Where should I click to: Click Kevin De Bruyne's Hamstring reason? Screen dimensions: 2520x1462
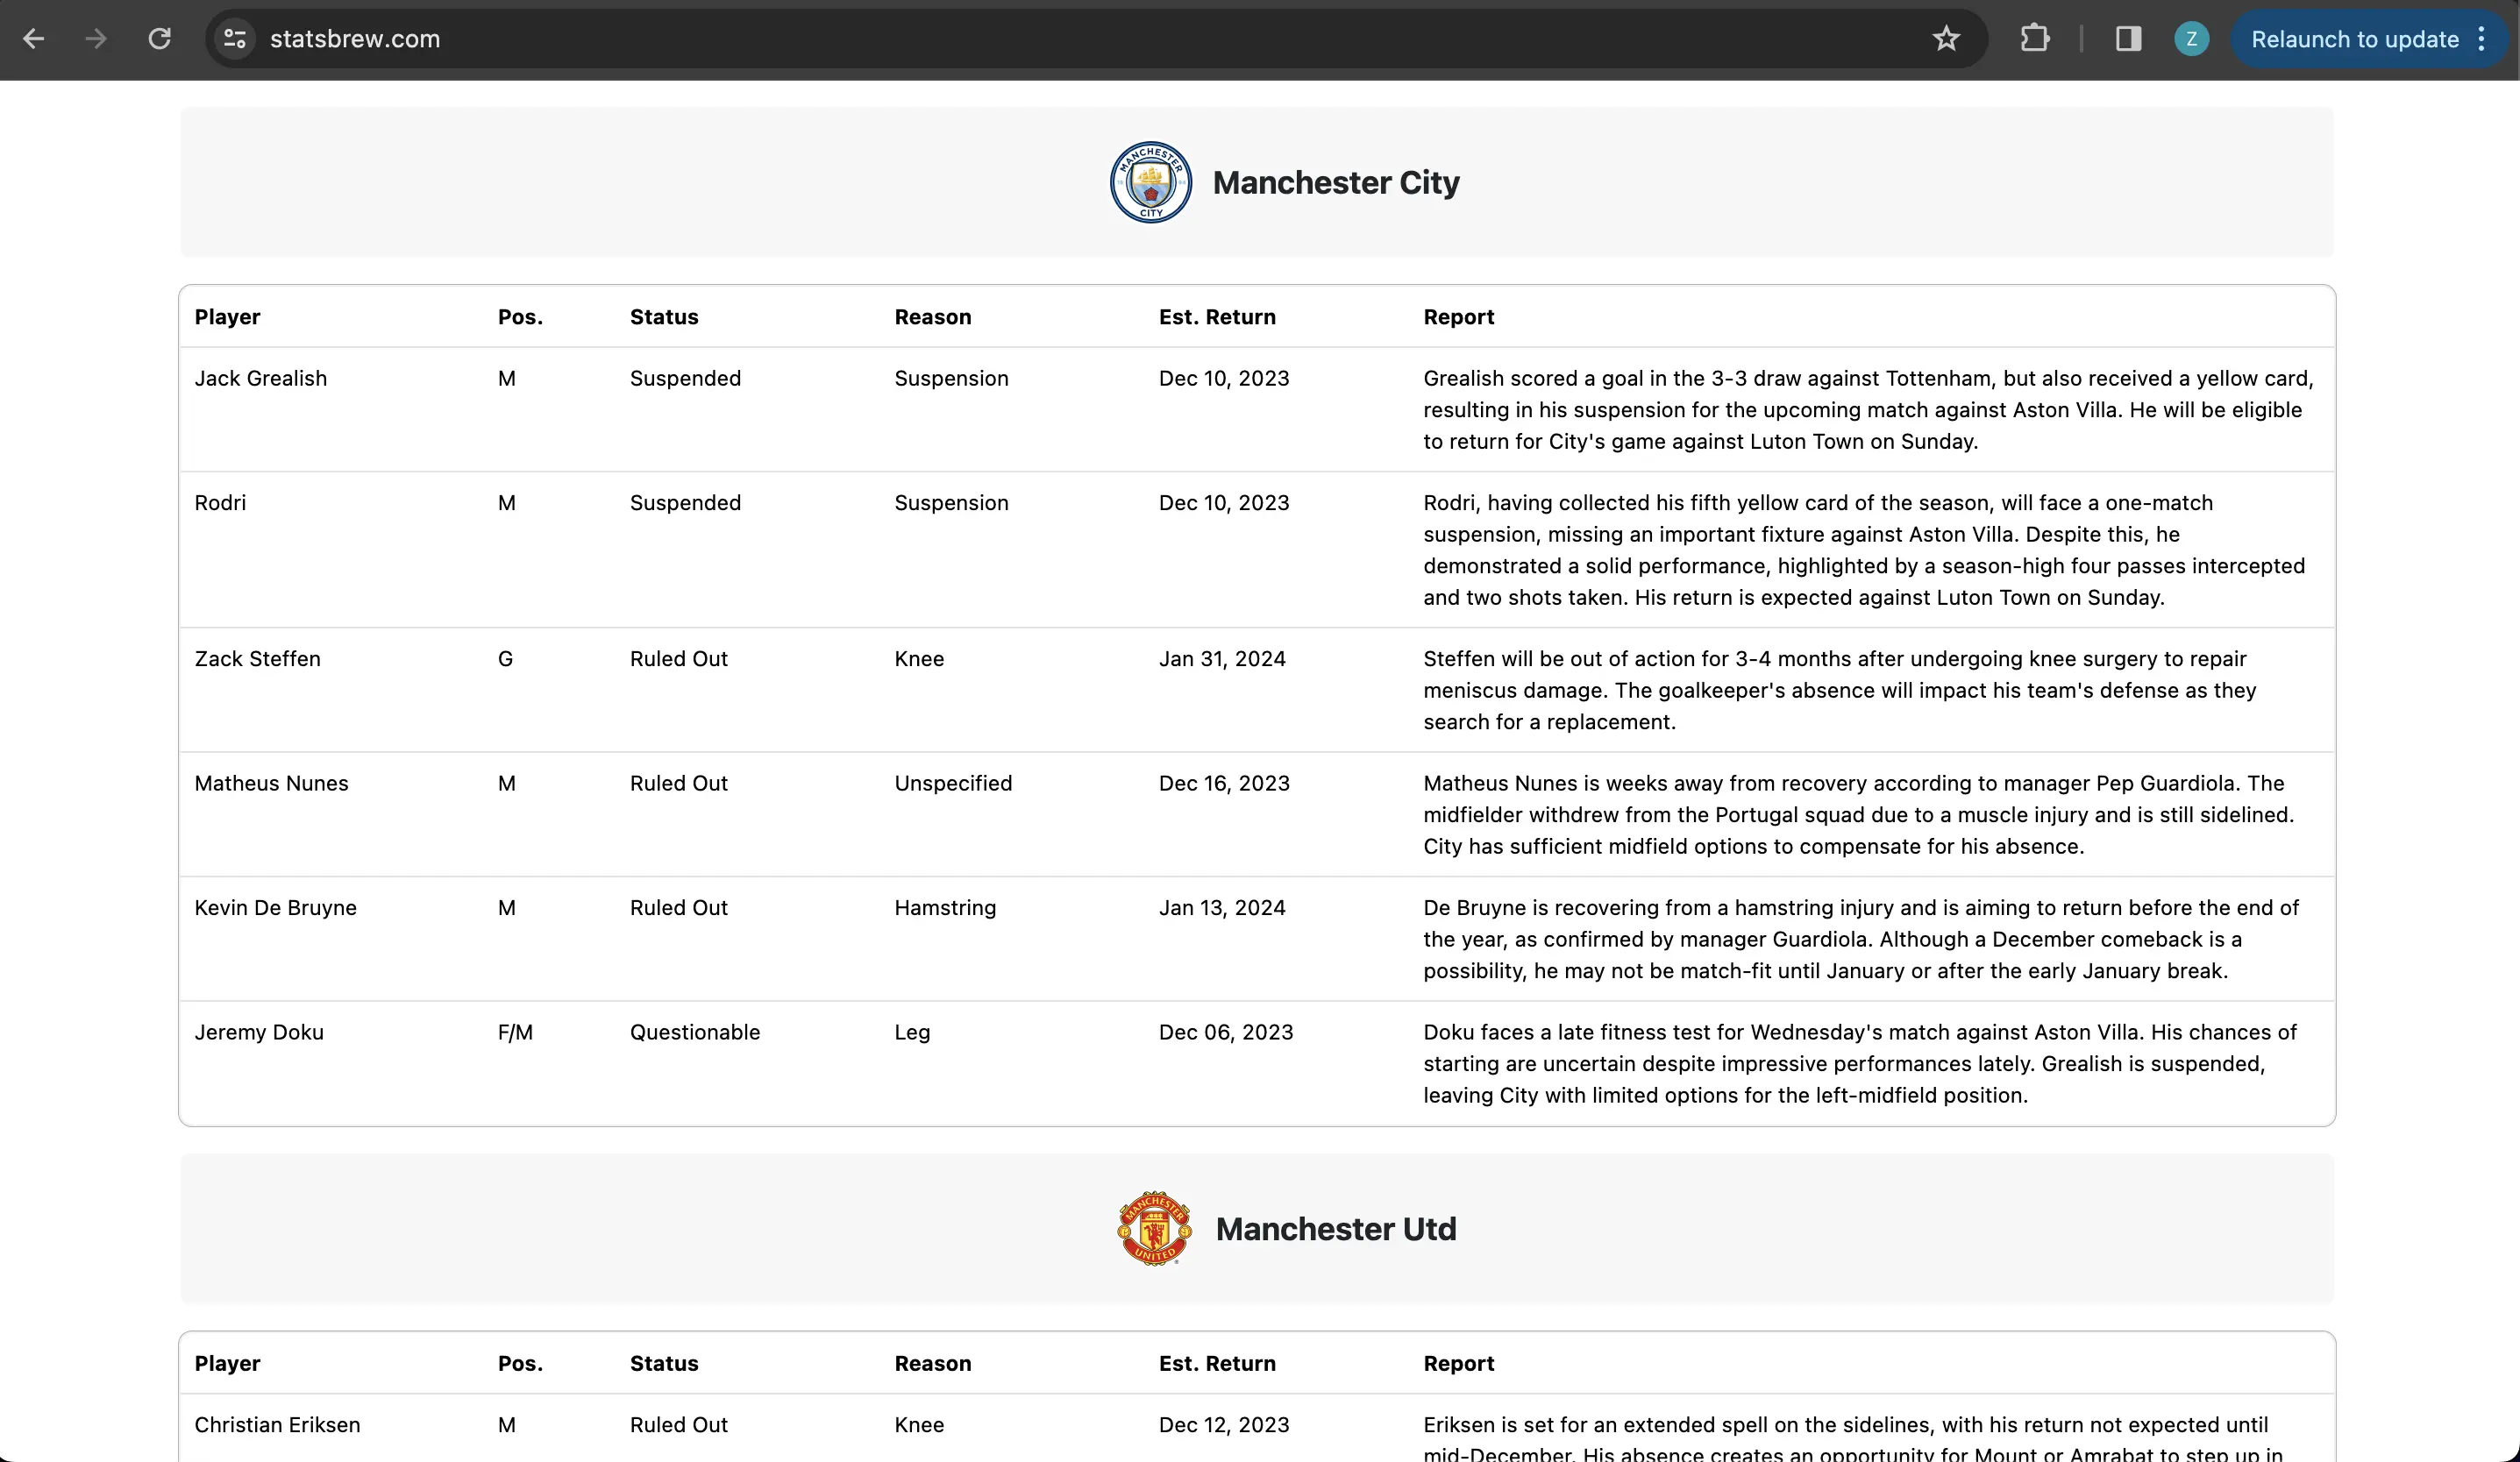(945, 907)
